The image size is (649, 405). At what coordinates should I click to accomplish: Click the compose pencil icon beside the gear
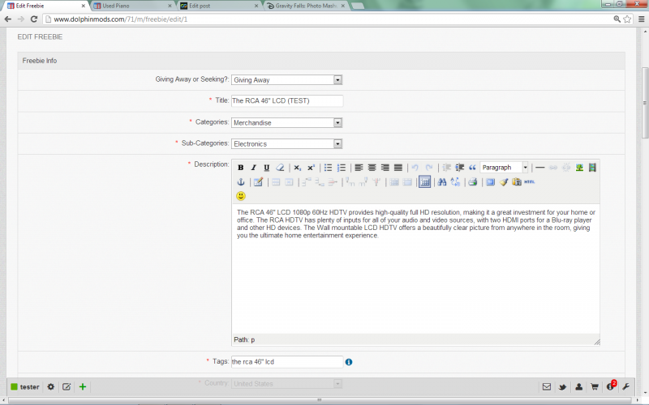(x=67, y=387)
